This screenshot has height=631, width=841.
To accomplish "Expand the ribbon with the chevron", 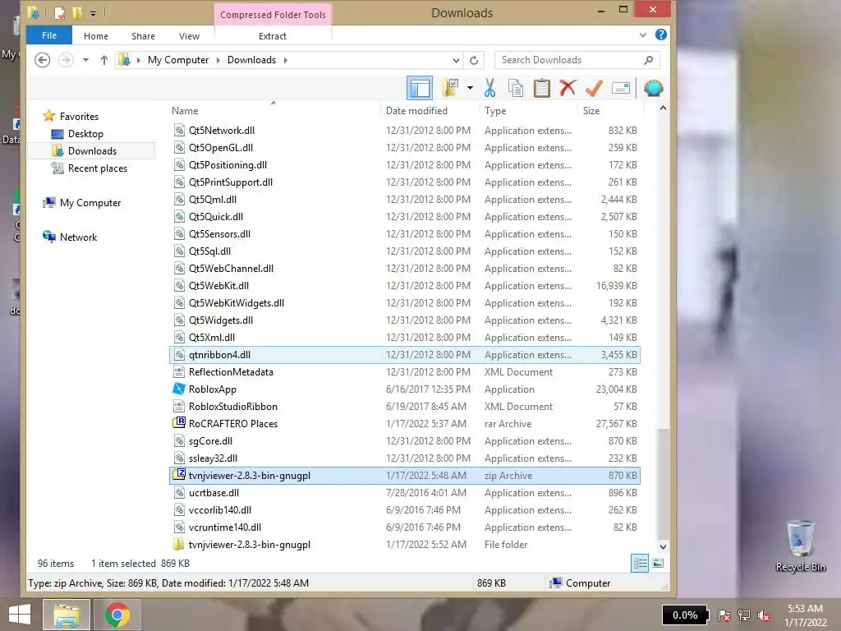I will [642, 35].
